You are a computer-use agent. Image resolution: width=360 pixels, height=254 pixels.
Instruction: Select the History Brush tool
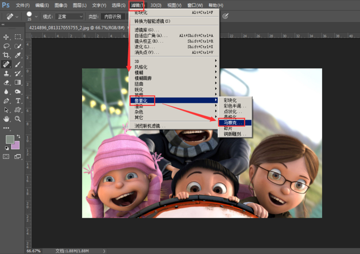point(18,74)
